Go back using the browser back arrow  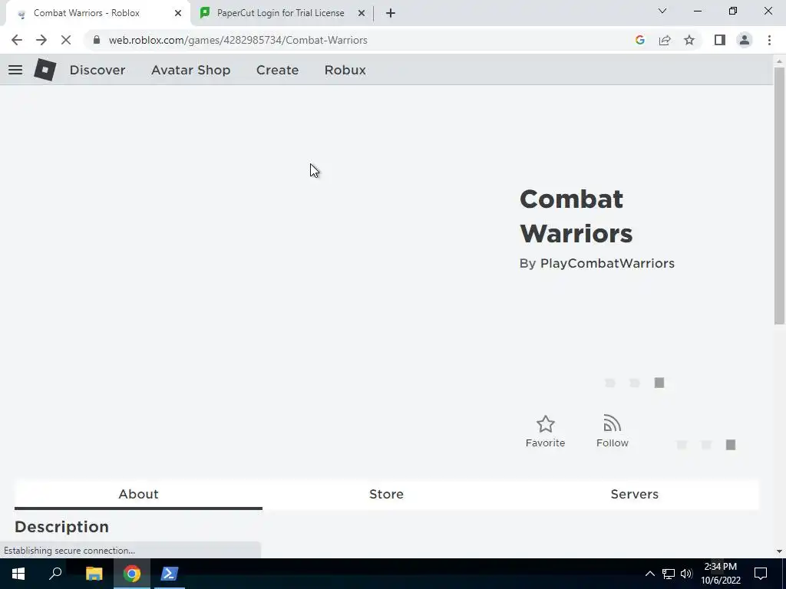click(17, 40)
